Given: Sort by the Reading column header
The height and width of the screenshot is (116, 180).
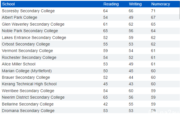Looking at the screenshot, I should click(111, 4).
